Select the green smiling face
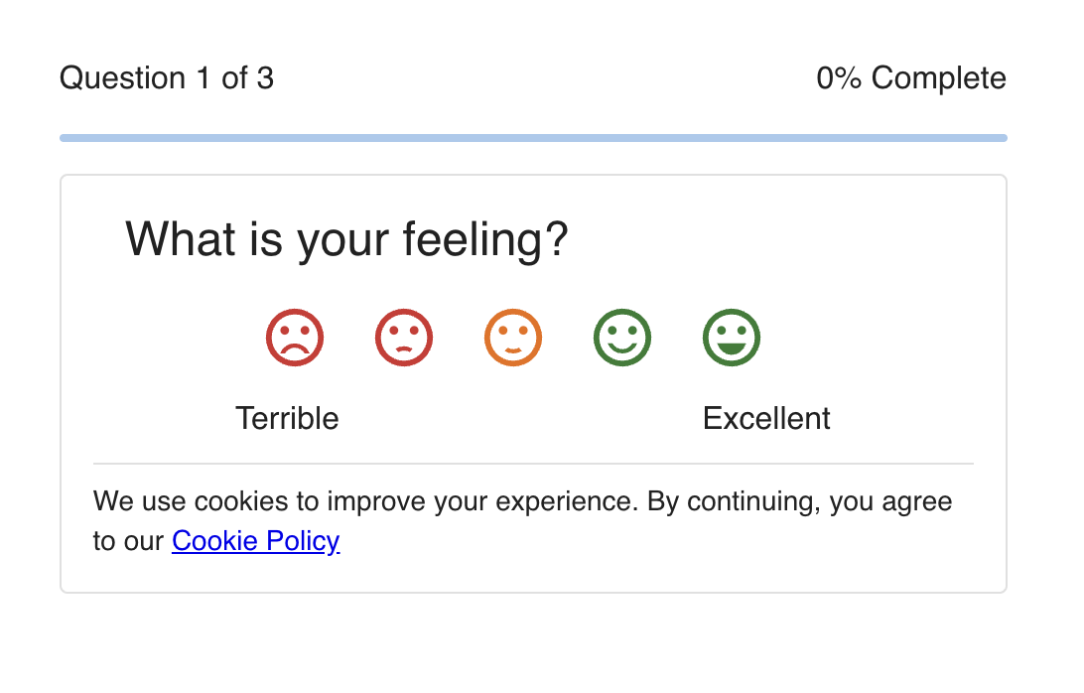Screen dimensions: 1084x693 (622, 338)
